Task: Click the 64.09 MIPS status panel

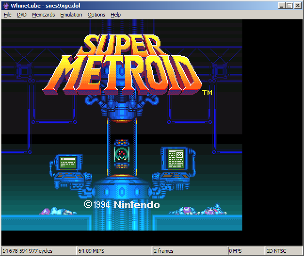Action: [114, 251]
